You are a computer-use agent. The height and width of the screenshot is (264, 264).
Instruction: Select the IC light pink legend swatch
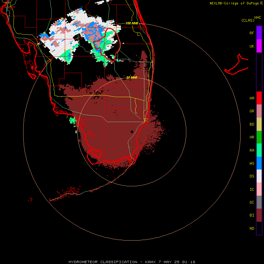259,189
